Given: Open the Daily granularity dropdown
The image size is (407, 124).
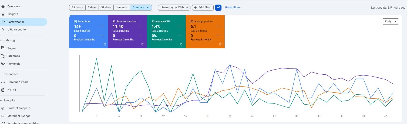Looking at the screenshot, I should 390,22.
